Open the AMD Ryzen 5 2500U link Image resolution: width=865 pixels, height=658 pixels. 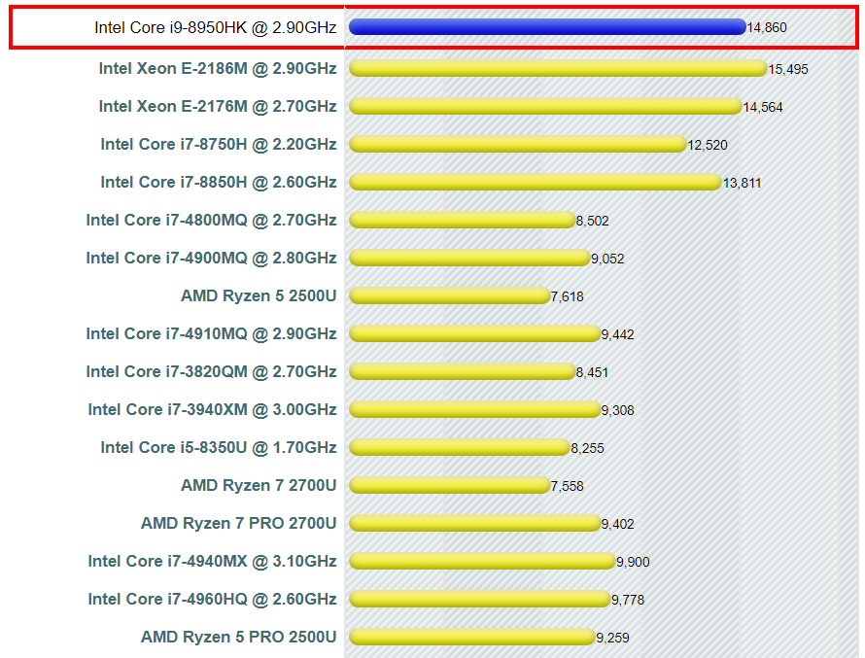coord(259,296)
